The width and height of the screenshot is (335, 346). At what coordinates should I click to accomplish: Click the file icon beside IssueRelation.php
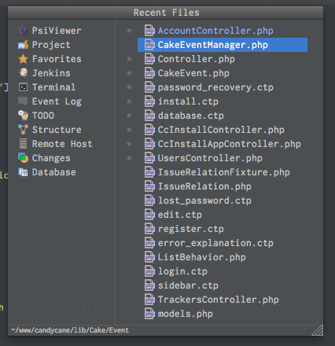tap(149, 186)
